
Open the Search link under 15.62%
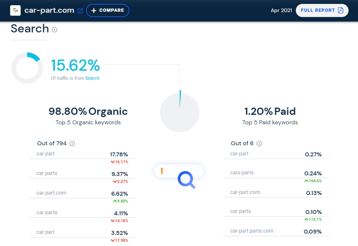[92, 78]
